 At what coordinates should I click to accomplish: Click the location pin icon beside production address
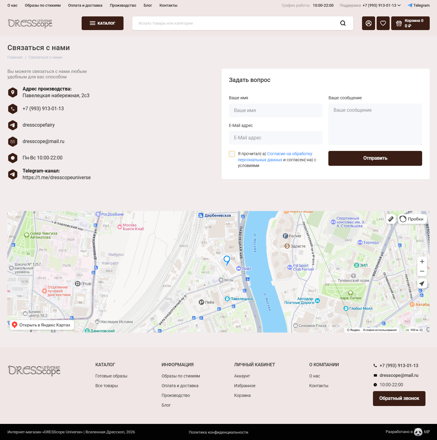click(x=13, y=92)
